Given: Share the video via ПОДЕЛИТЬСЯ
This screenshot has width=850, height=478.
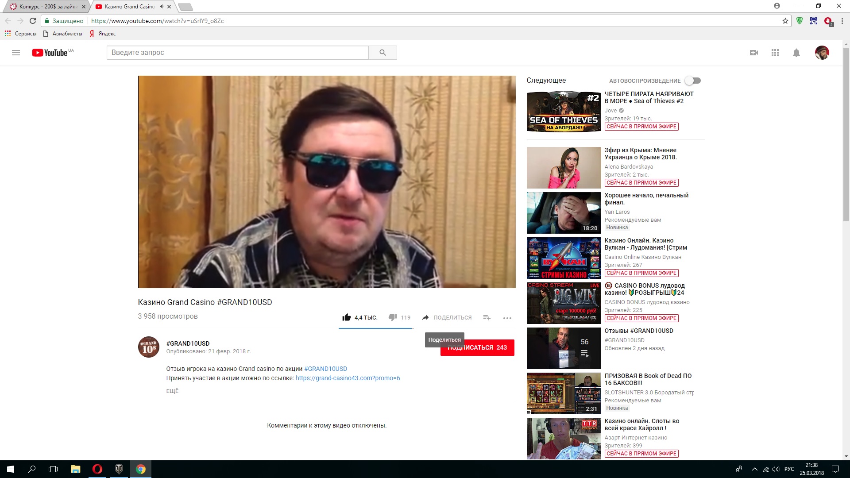Looking at the screenshot, I should 447,317.
